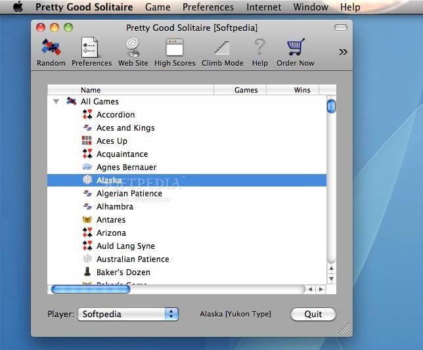Click the Alaska game icon
423x350 pixels.
pos(87,180)
